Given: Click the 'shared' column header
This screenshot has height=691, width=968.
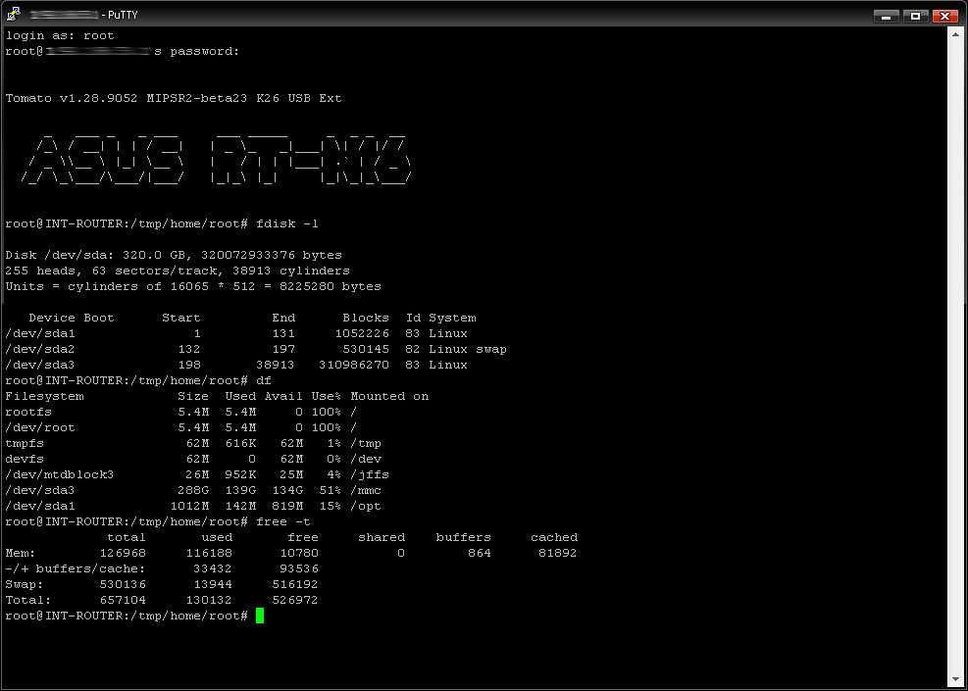Looking at the screenshot, I should pos(382,538).
